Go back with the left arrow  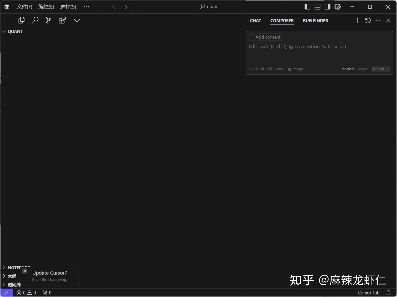pyautogui.click(x=115, y=7)
